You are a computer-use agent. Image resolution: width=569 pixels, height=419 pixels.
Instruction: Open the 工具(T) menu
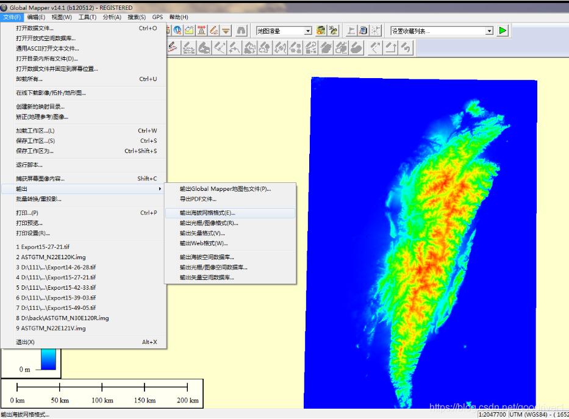tap(87, 17)
